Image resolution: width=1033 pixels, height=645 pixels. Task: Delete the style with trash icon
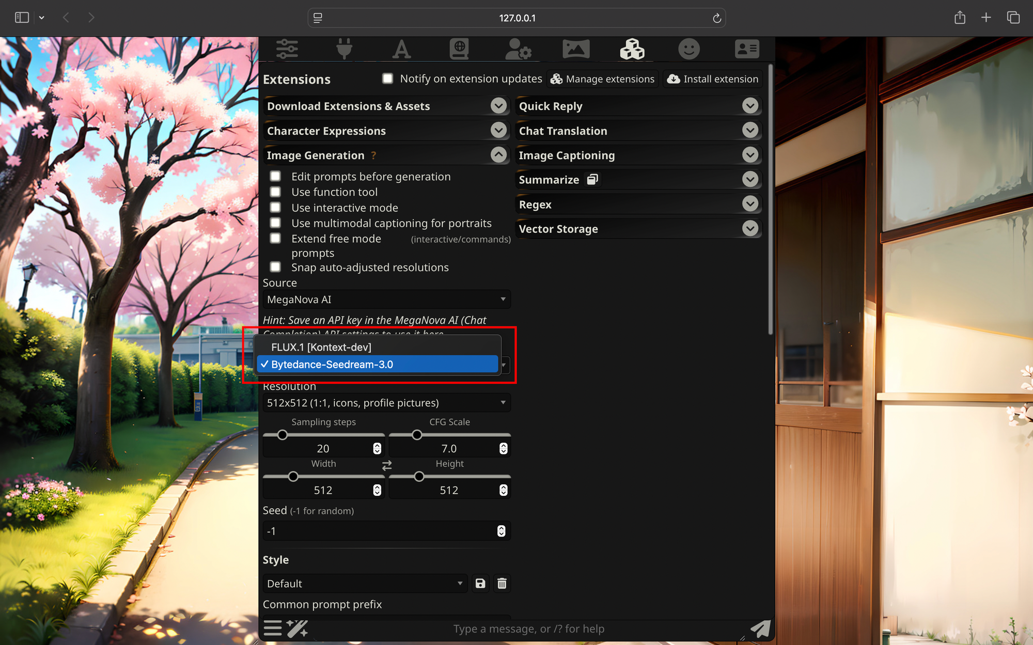[502, 584]
